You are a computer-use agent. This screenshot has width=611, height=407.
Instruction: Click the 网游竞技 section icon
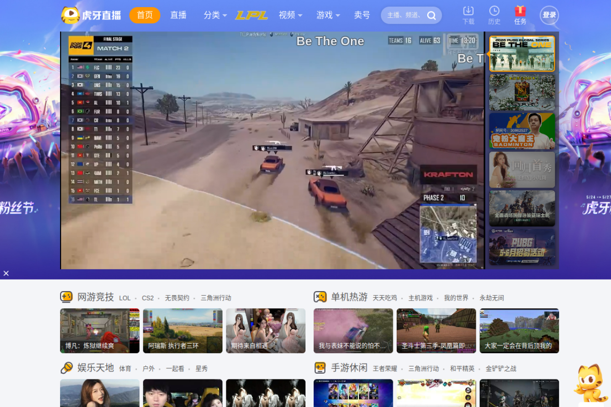pyautogui.click(x=66, y=297)
